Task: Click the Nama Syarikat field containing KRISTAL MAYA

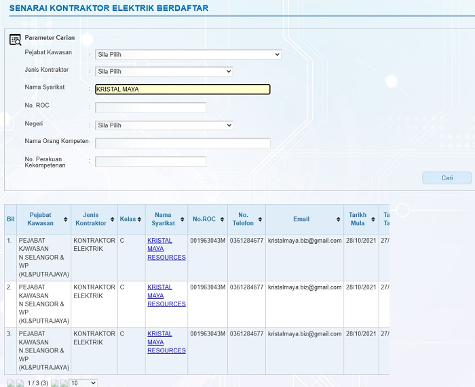Action: (183, 89)
